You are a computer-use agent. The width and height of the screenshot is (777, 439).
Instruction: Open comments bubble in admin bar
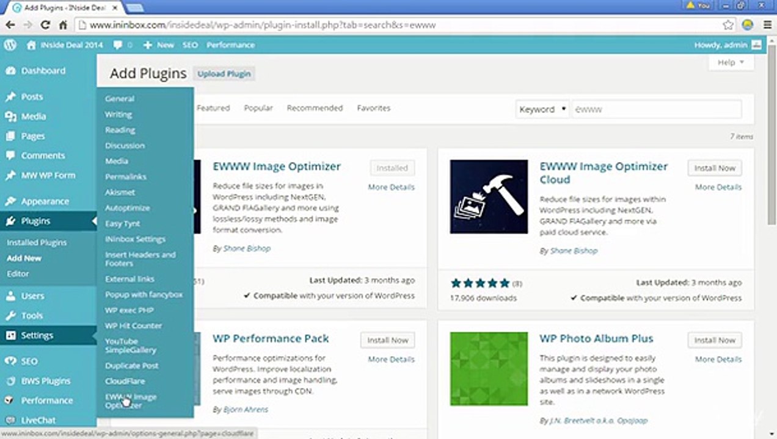tap(123, 45)
